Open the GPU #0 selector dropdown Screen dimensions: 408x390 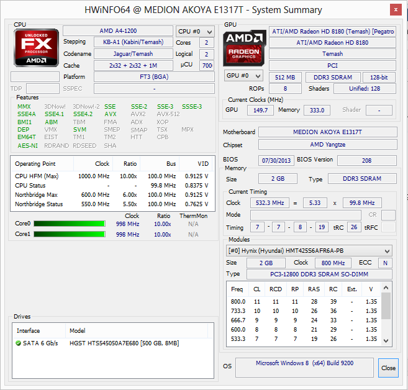243,76
